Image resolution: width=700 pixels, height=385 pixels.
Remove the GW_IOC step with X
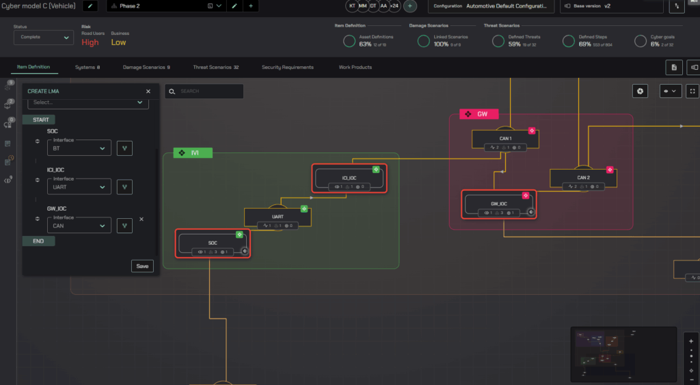pyautogui.click(x=142, y=219)
